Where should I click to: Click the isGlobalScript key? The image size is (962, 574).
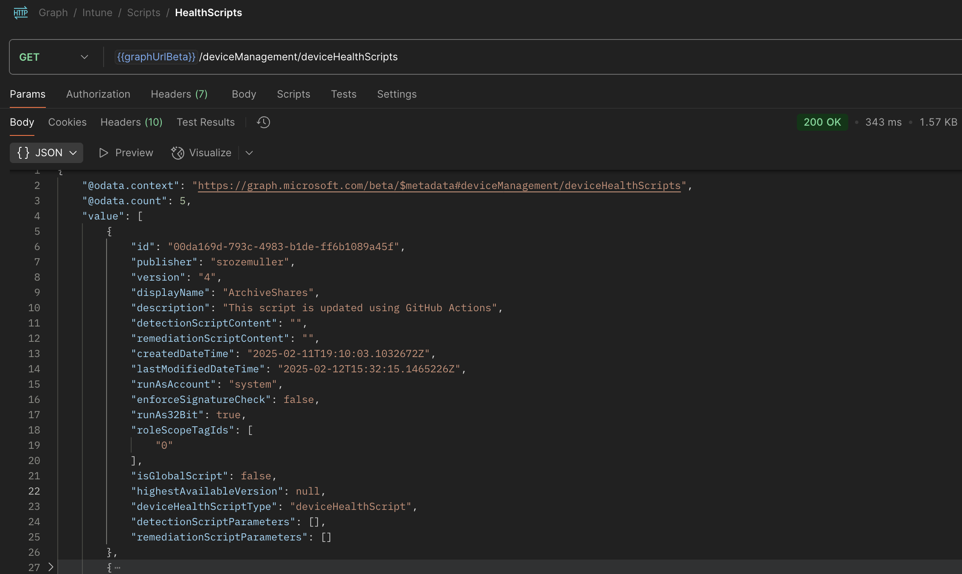pos(180,476)
